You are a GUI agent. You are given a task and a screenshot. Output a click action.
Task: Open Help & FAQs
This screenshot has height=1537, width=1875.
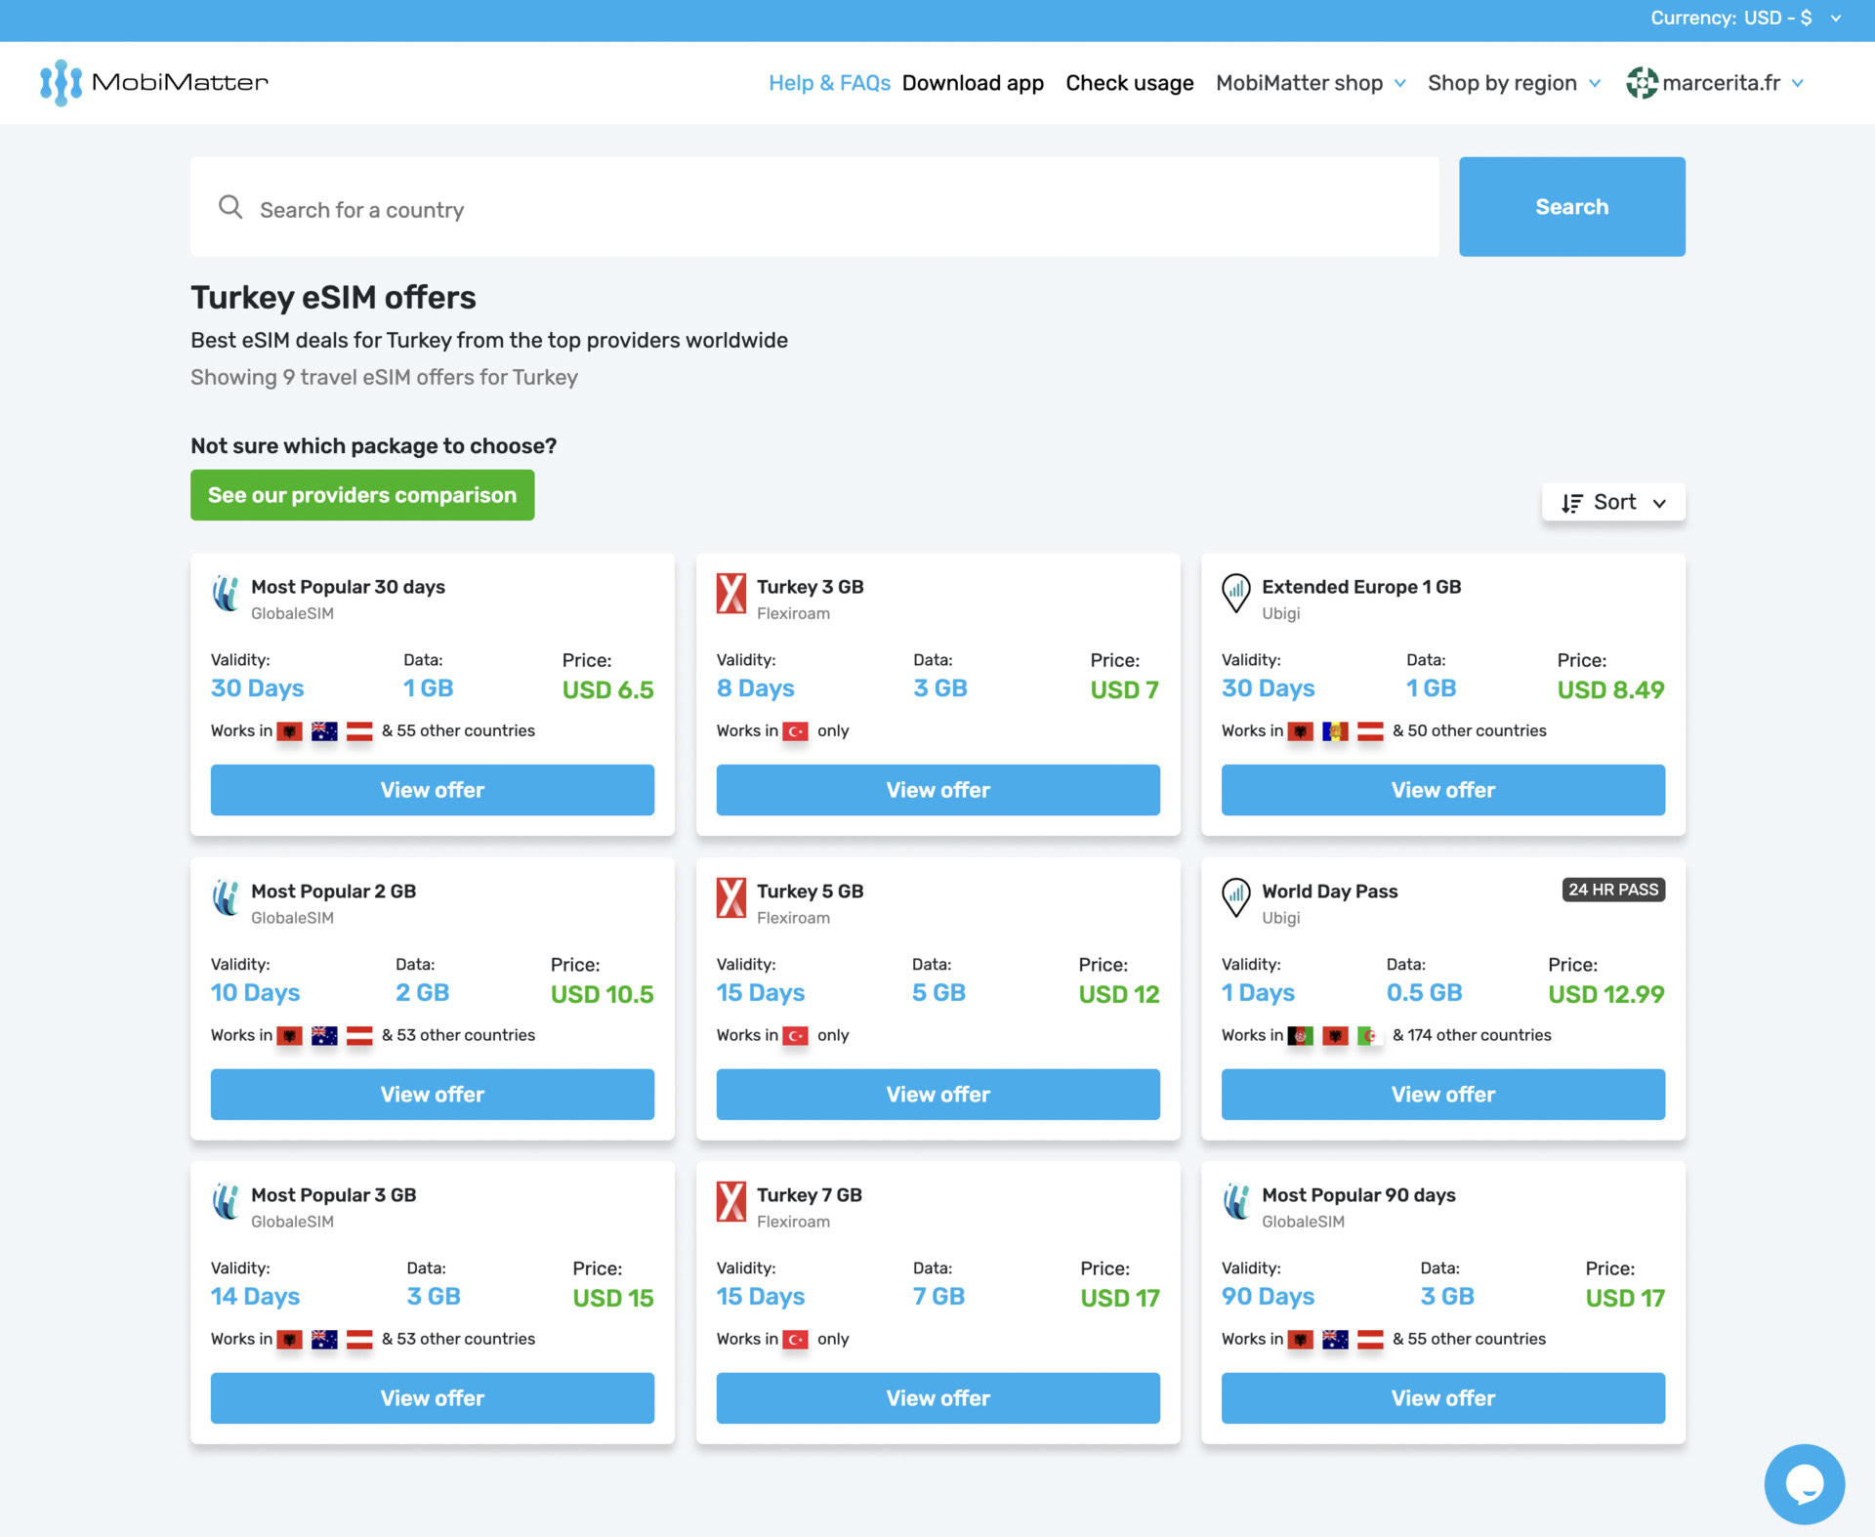click(x=829, y=83)
